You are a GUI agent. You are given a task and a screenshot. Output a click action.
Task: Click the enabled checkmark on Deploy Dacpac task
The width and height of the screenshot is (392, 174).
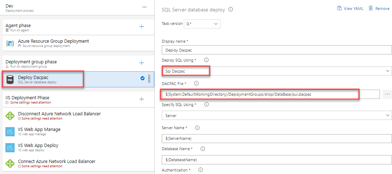[x=143, y=78]
